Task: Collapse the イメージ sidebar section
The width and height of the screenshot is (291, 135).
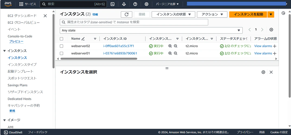Action: click(x=5, y=120)
